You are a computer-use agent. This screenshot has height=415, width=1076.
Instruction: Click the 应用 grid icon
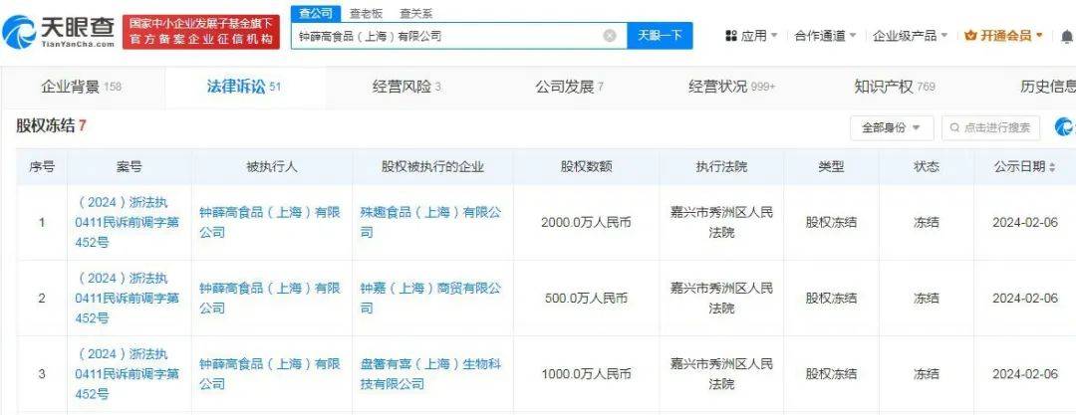click(731, 36)
